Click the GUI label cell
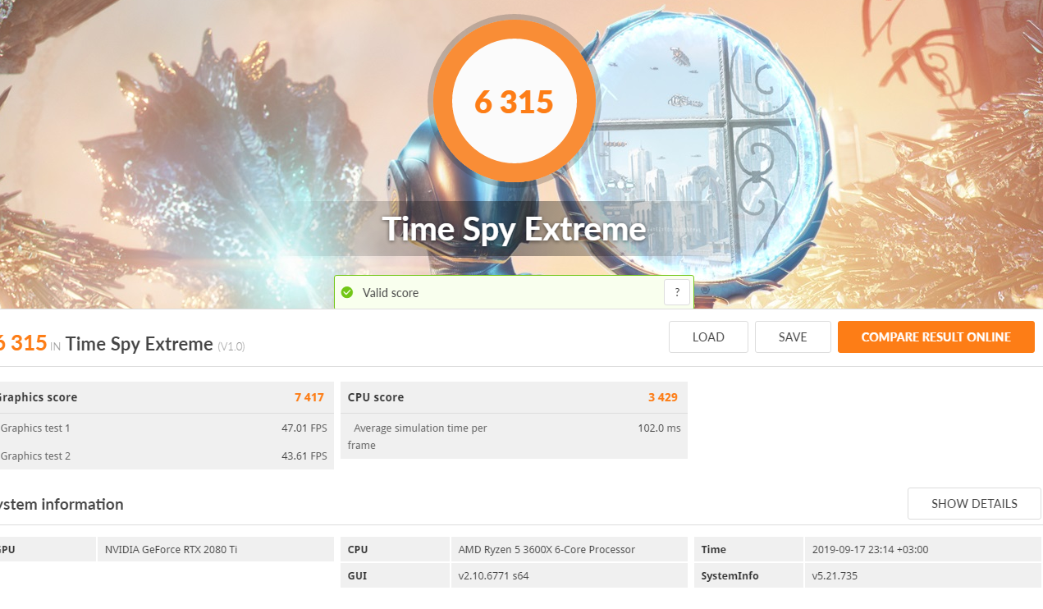1043x609 pixels. [x=395, y=575]
